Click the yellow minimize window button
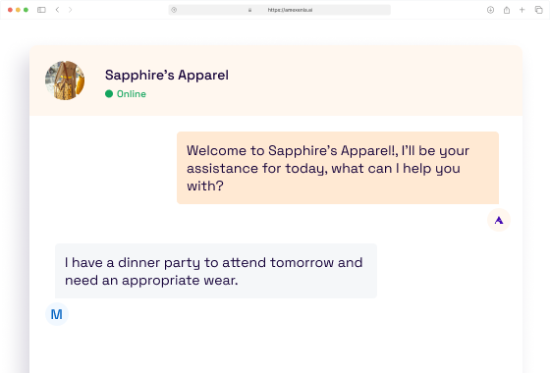 click(18, 10)
